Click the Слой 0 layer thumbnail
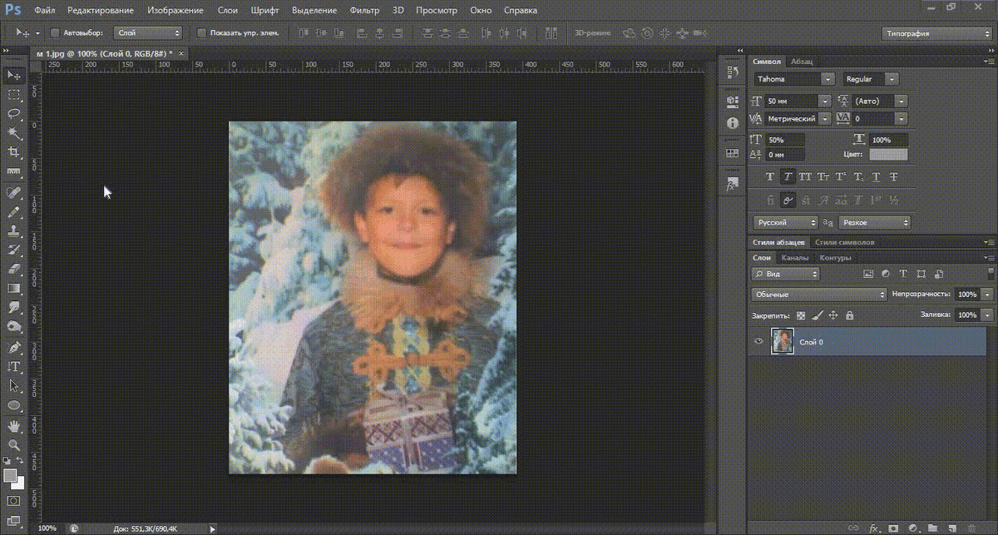 [x=783, y=341]
